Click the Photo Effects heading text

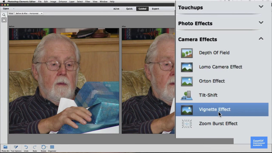click(195, 23)
